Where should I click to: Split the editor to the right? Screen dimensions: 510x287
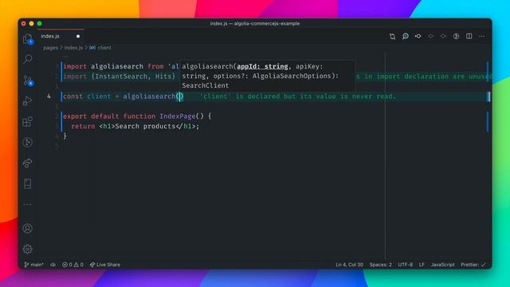click(x=469, y=36)
